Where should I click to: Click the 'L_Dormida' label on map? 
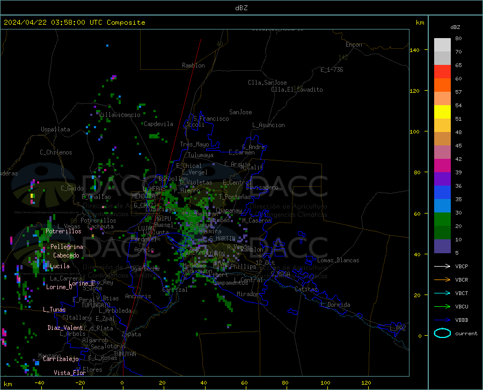click(335, 305)
